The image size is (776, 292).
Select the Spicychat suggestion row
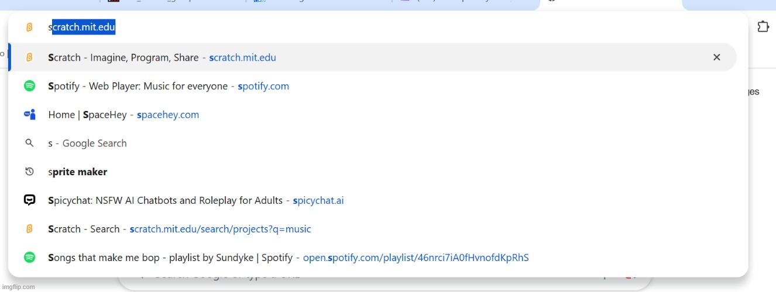(372, 200)
